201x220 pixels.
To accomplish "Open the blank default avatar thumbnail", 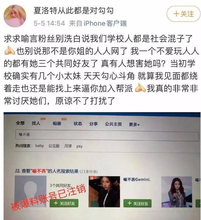I will click(x=31, y=191).
